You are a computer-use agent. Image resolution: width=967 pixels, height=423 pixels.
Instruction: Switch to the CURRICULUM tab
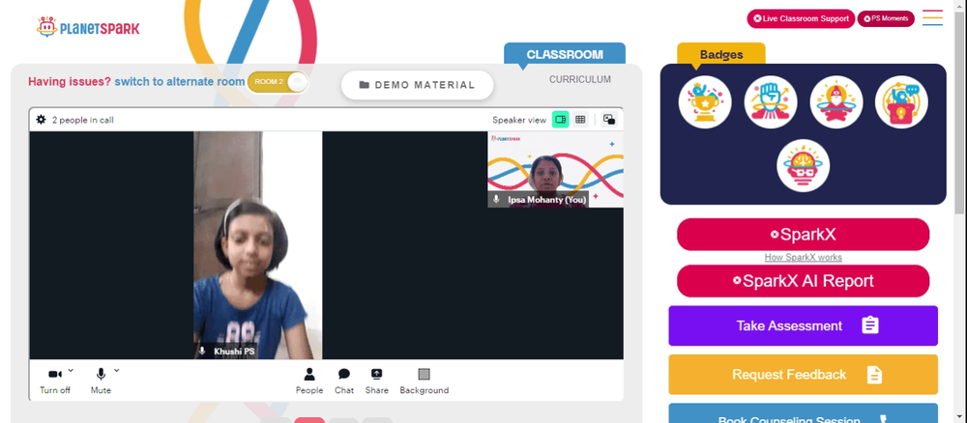click(579, 79)
